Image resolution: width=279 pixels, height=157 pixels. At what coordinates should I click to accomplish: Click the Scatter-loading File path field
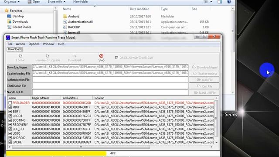tap(110, 73)
